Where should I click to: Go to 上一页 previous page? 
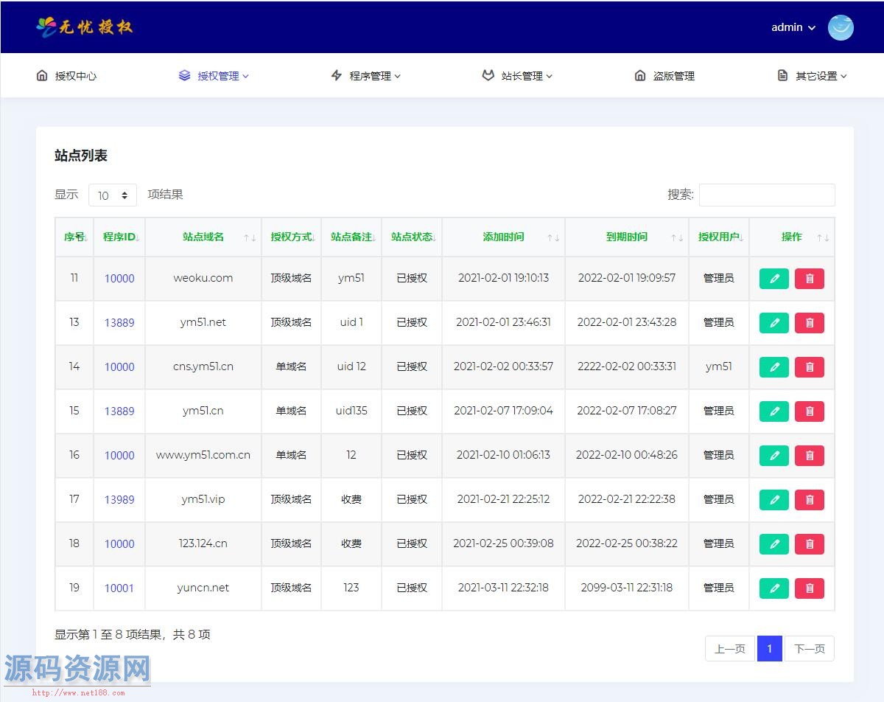pos(730,649)
